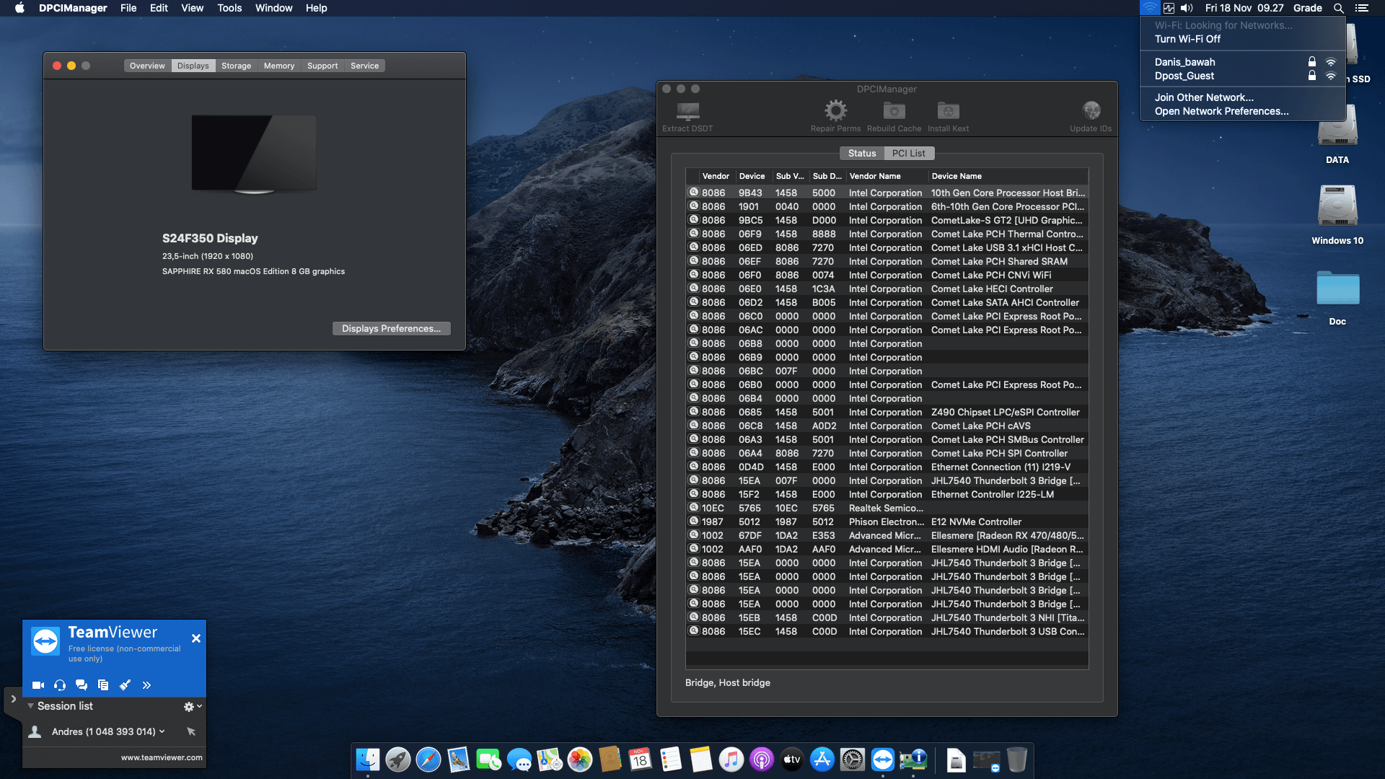Toggle remote control cursor for Andres
The width and height of the screenshot is (1385, 779).
191,731
